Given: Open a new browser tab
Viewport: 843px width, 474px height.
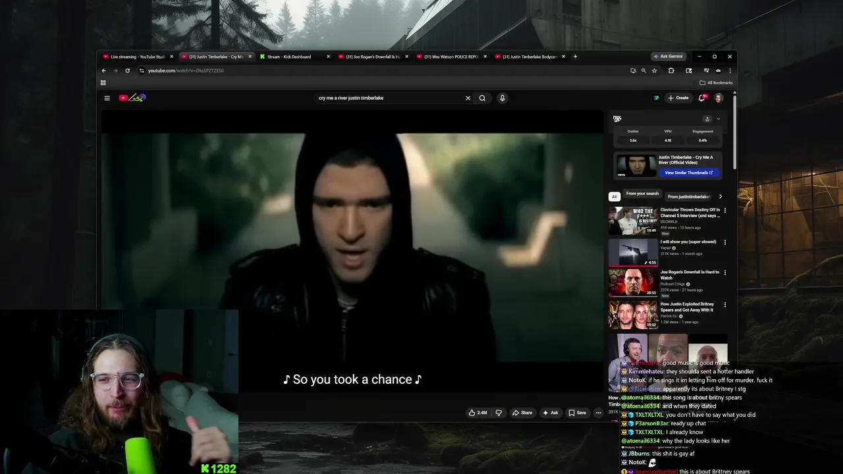Looking at the screenshot, I should (x=575, y=57).
